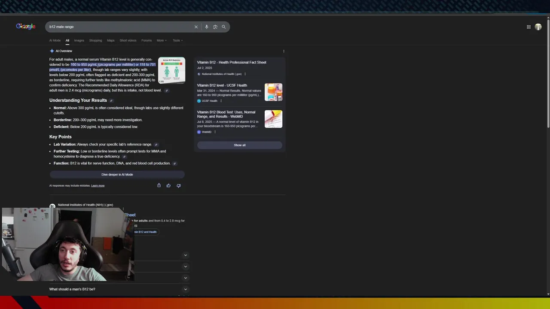Viewport: 550px width, 309px height.
Task: Expand the third People also ask chevron
Action: coord(186,278)
